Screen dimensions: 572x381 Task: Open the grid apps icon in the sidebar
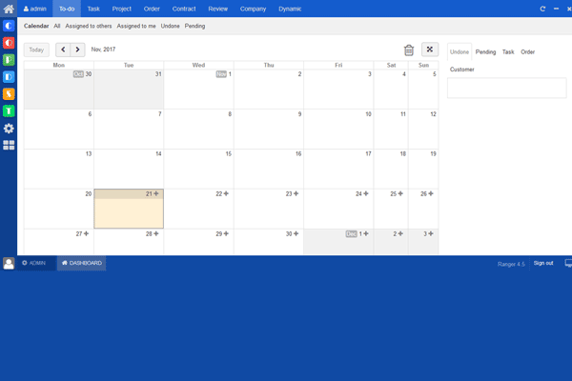(x=9, y=145)
